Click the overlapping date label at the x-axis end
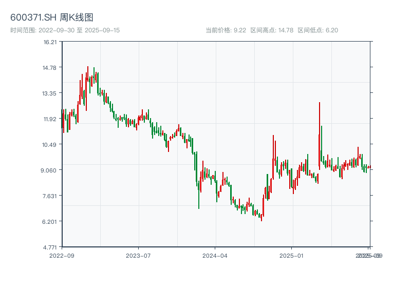Screen dimensions: 411x308 pyautogui.click(x=369, y=255)
